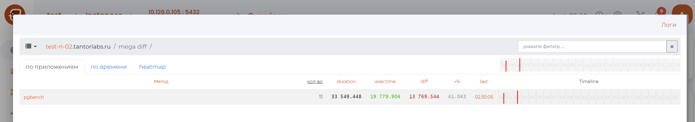
Task: Open the pgbench application row
Action: [34, 97]
